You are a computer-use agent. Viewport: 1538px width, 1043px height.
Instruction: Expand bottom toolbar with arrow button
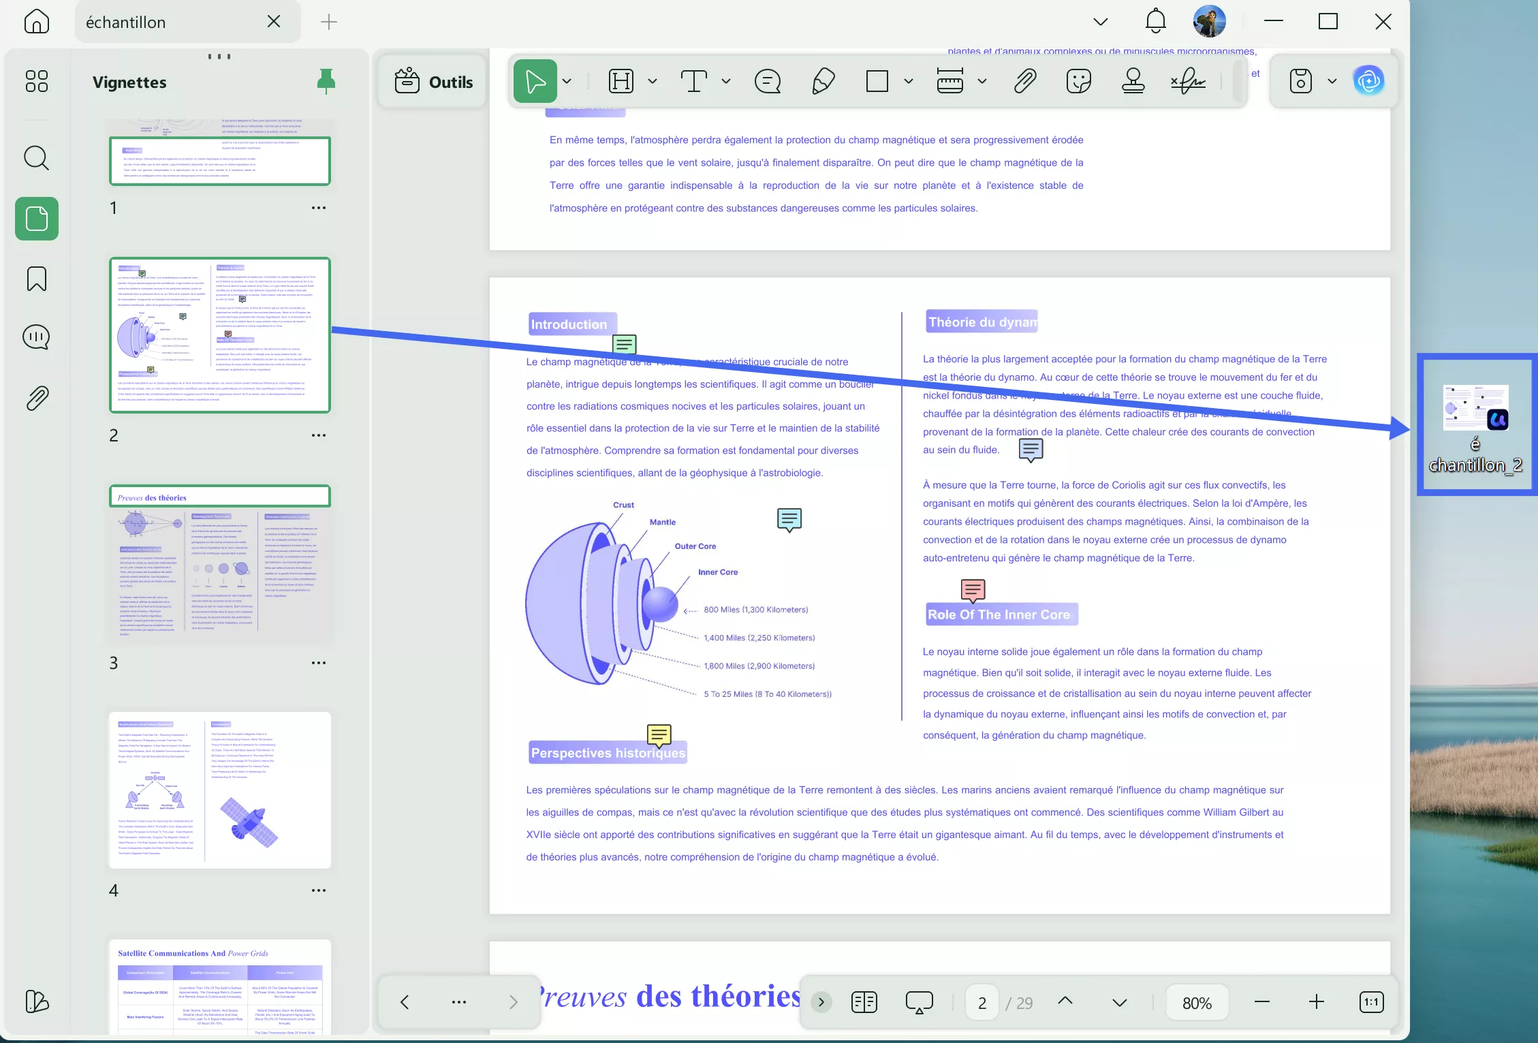pos(821,1002)
